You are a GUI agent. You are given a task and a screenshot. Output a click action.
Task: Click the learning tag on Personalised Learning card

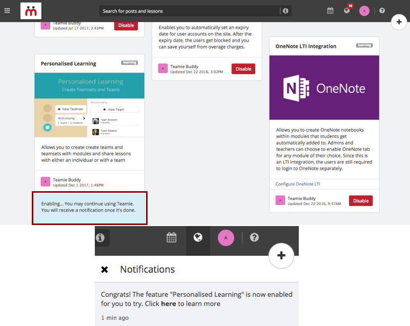pyautogui.click(x=130, y=63)
